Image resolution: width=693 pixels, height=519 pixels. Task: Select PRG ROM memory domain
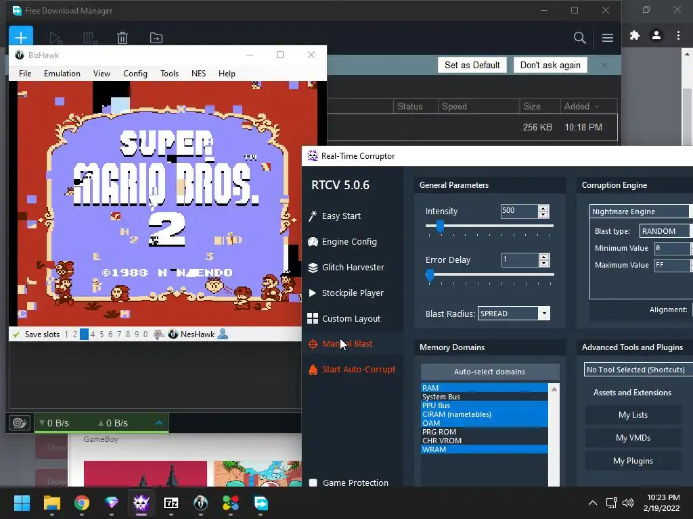[x=485, y=432]
